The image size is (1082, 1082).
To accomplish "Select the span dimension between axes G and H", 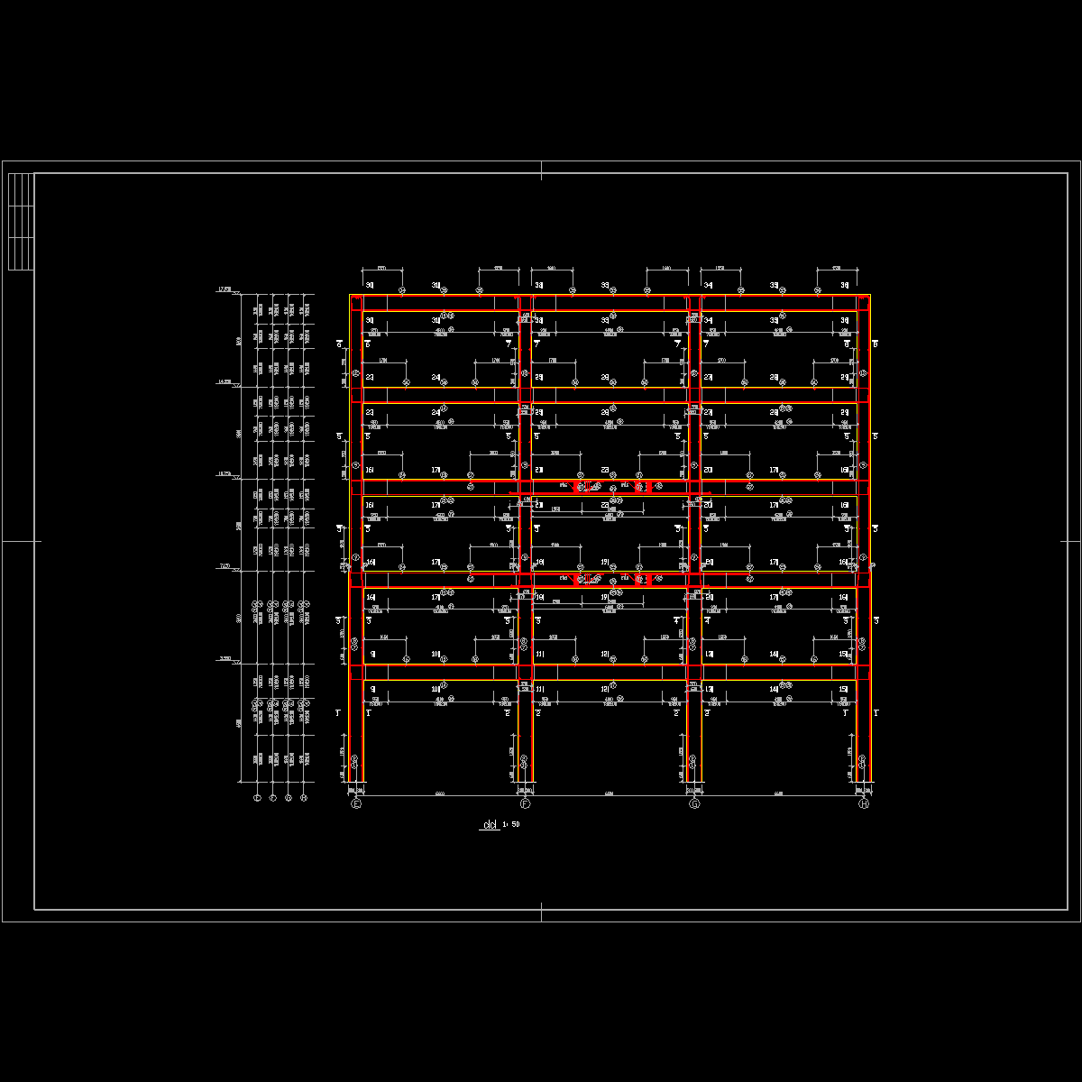I will click(x=779, y=794).
